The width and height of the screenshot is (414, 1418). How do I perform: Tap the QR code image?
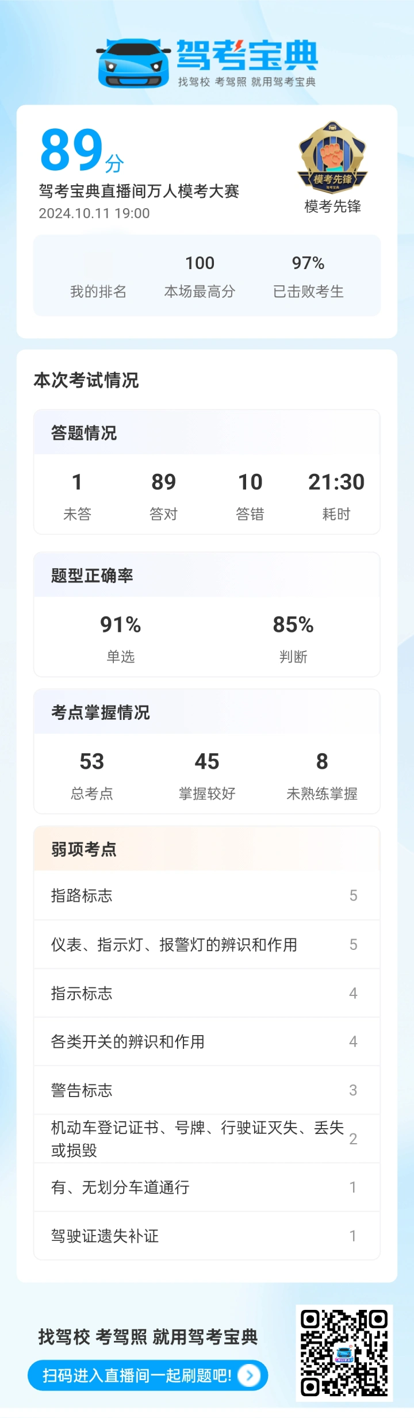[x=344, y=1352]
